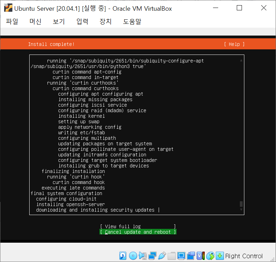
Task: Click the Right Control host key label
Action: coord(244,256)
